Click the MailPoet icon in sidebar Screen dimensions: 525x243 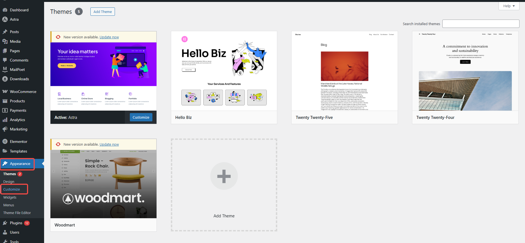tap(5, 70)
